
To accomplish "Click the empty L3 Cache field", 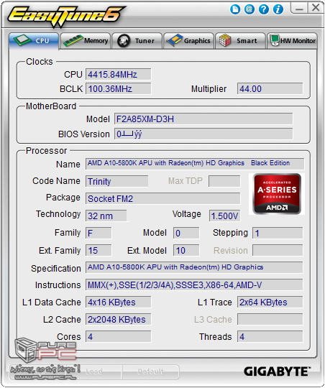I will [270, 319].
